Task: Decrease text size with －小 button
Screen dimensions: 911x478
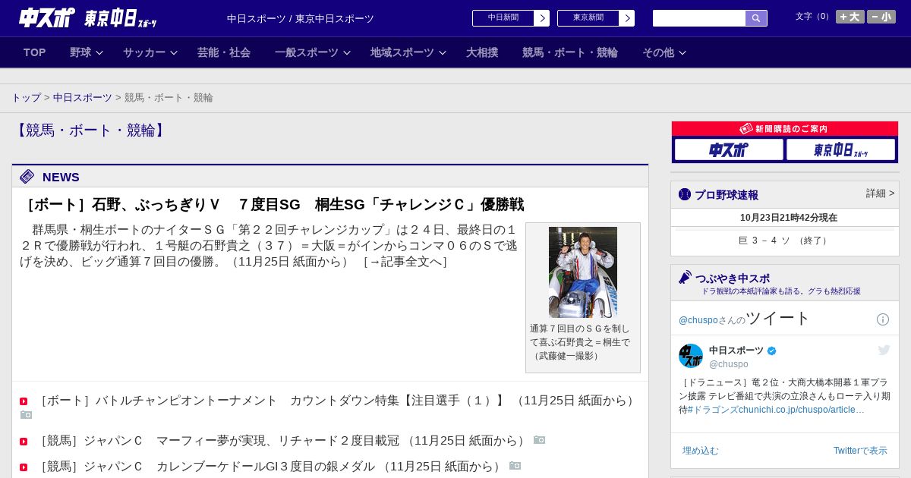Action: (x=881, y=17)
